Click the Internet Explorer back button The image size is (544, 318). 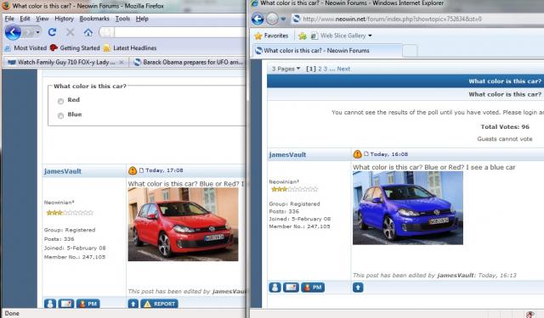coord(258,19)
